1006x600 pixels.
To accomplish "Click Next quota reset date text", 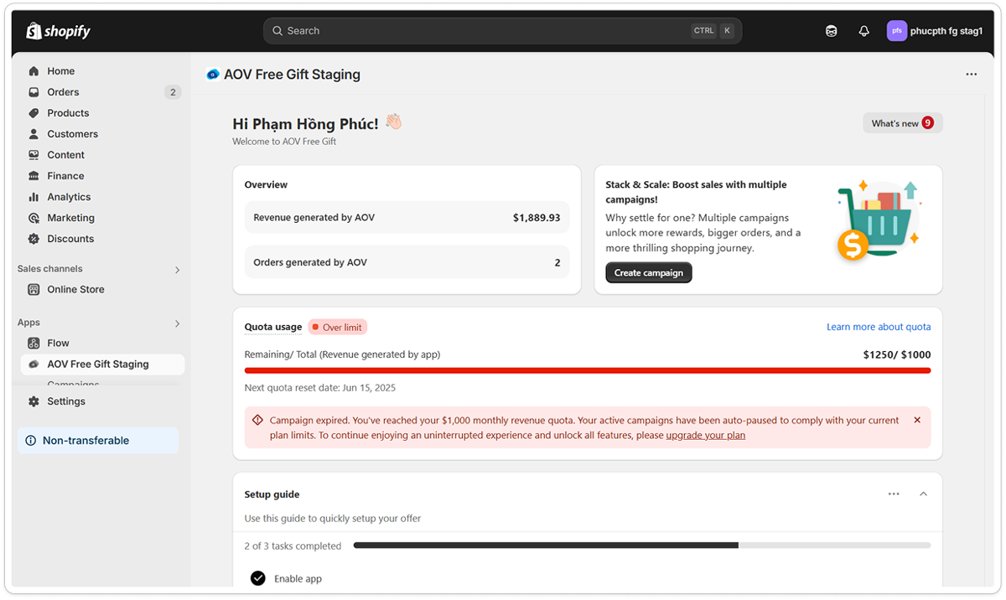I will click(x=320, y=388).
